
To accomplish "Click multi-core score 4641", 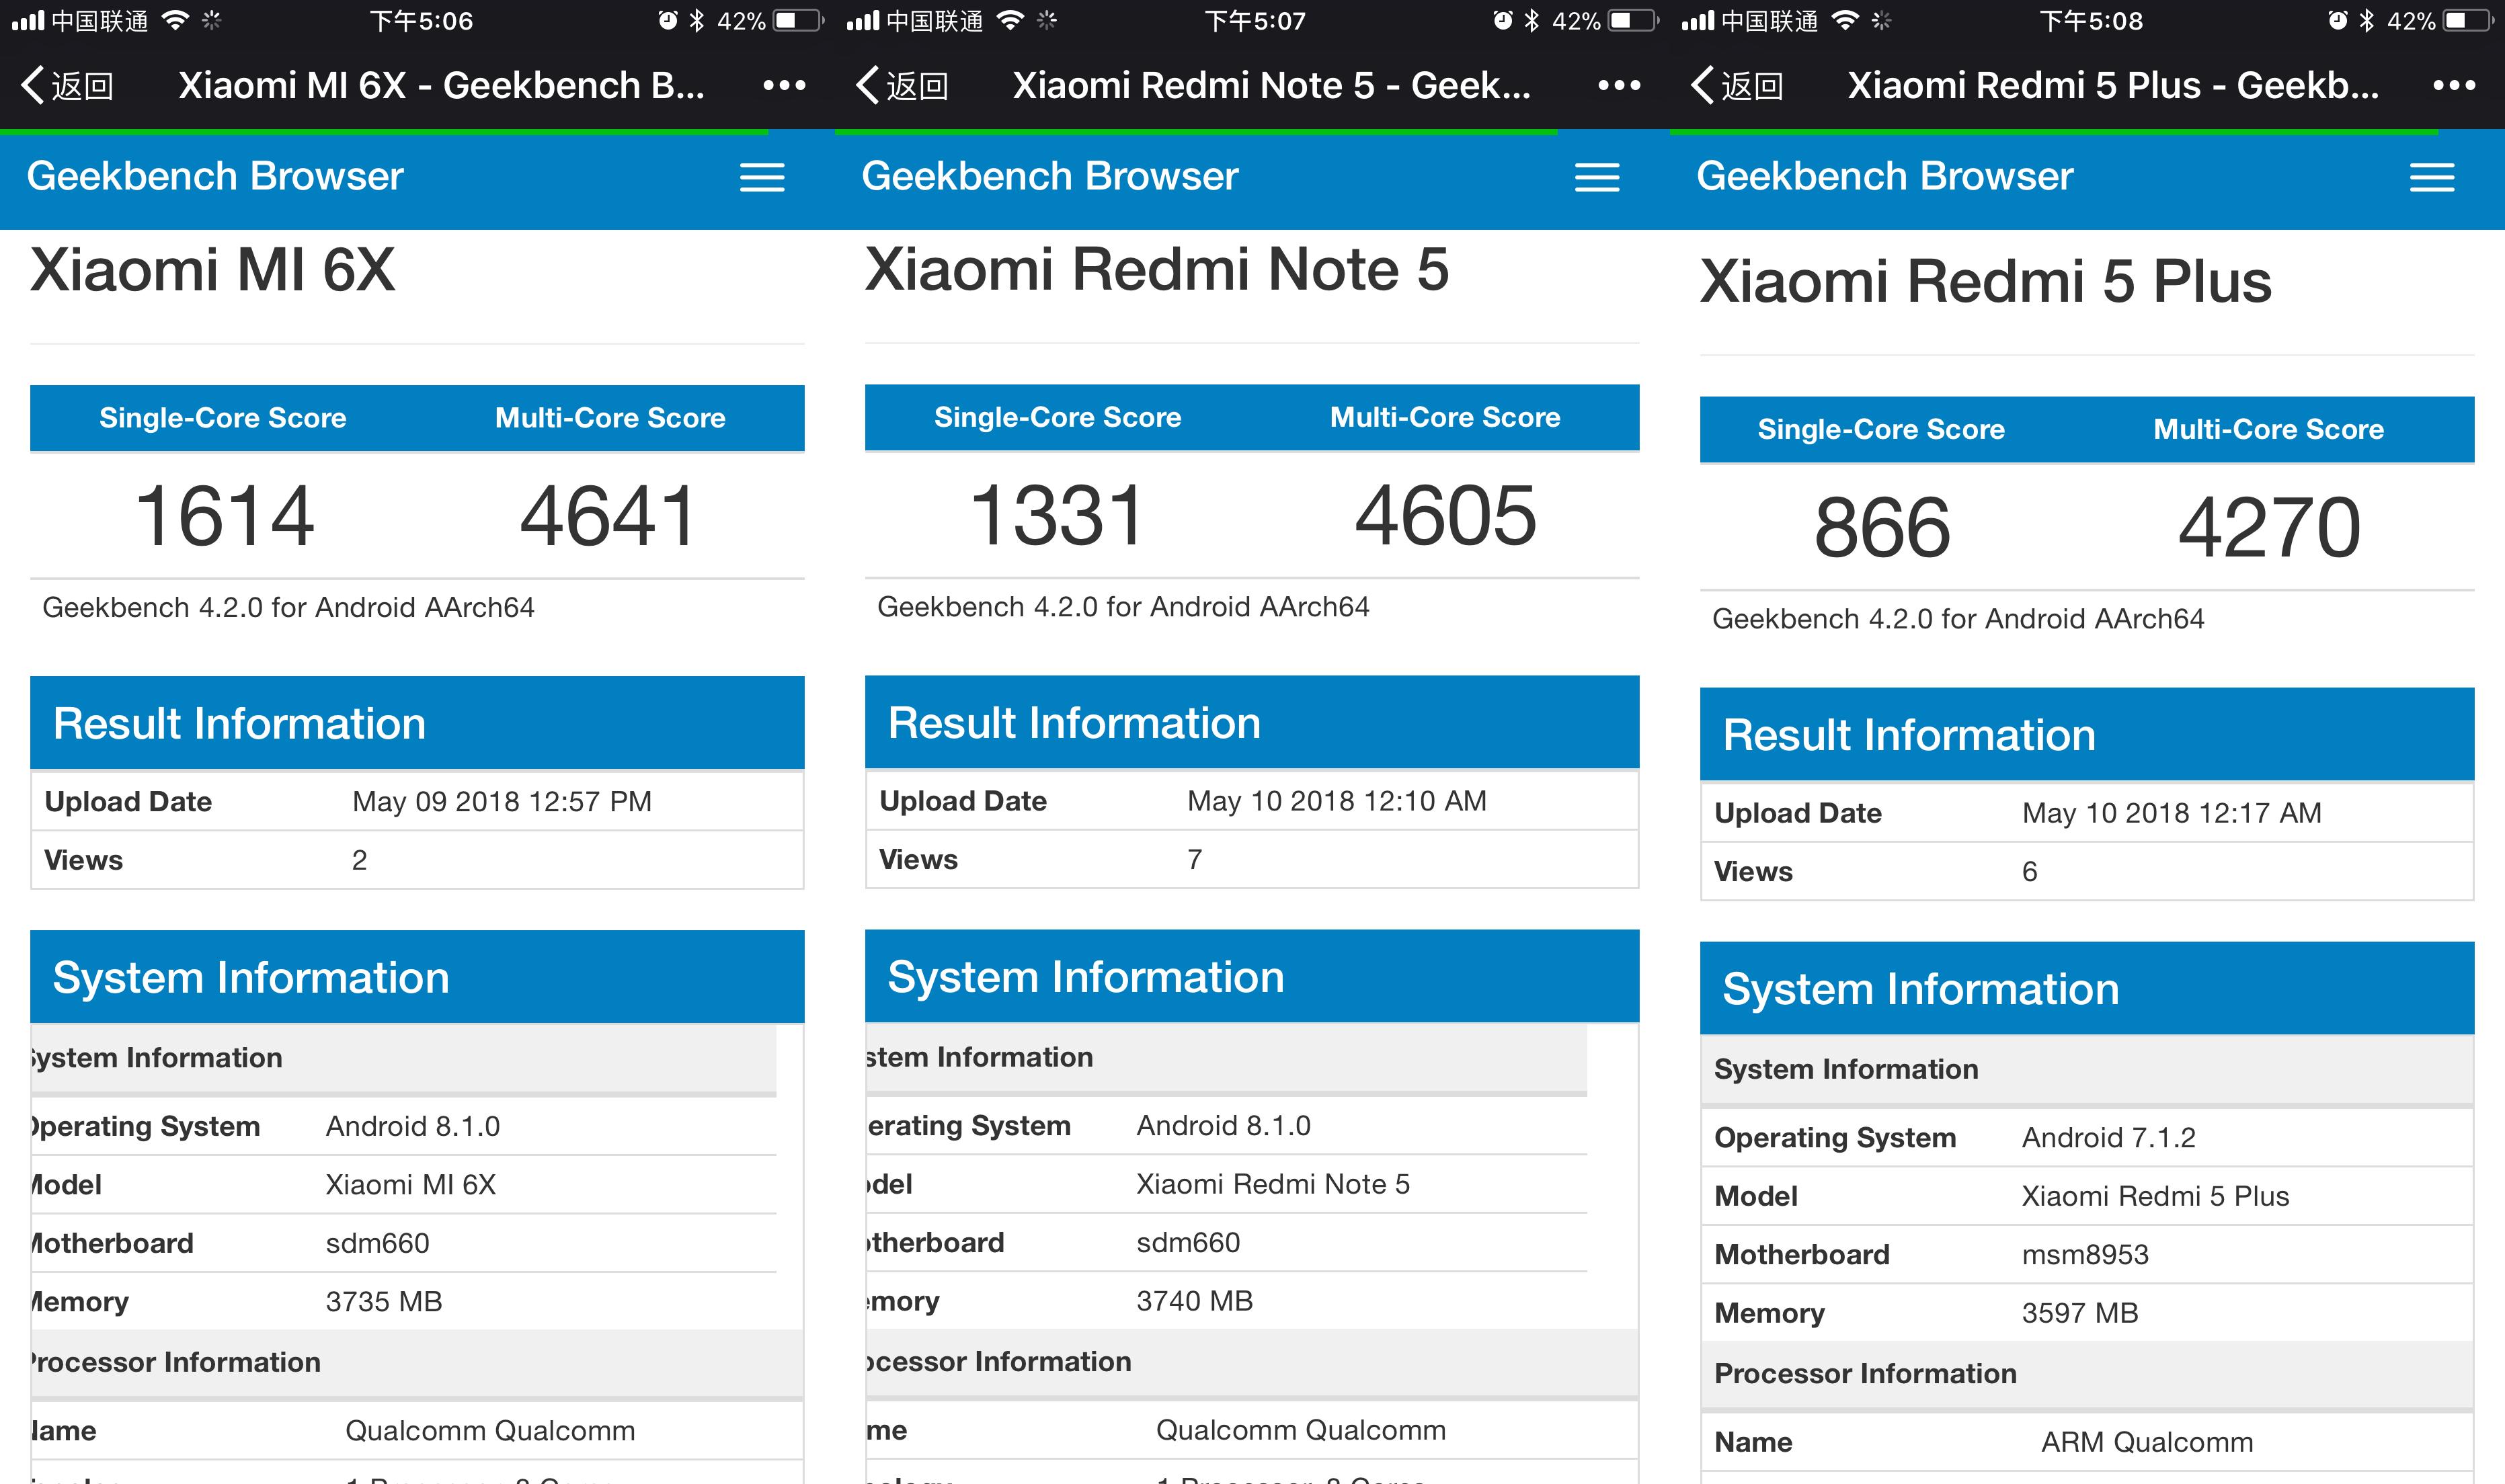I will tap(608, 516).
